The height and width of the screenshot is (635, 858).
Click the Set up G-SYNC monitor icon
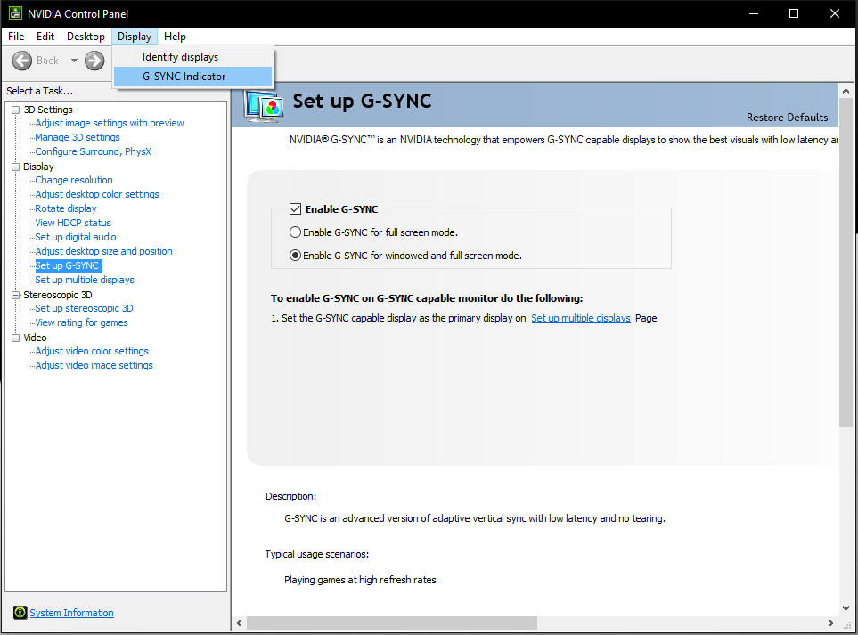coord(265,106)
